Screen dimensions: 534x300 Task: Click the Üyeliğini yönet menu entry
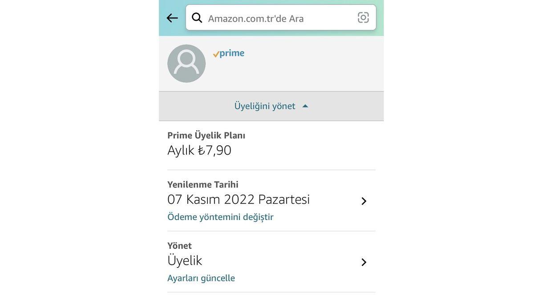click(x=265, y=105)
